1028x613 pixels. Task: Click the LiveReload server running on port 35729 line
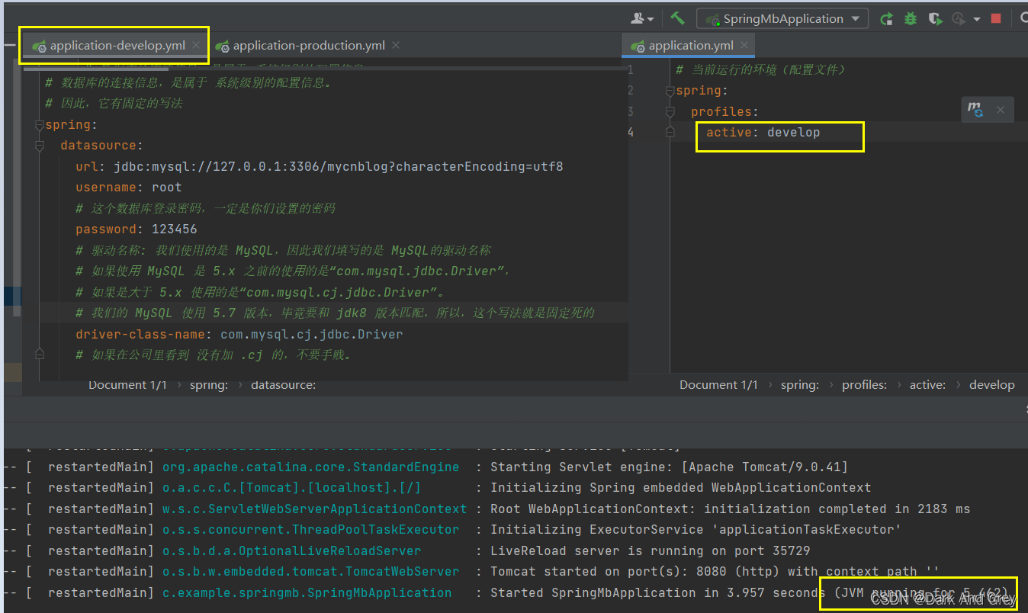click(650, 550)
